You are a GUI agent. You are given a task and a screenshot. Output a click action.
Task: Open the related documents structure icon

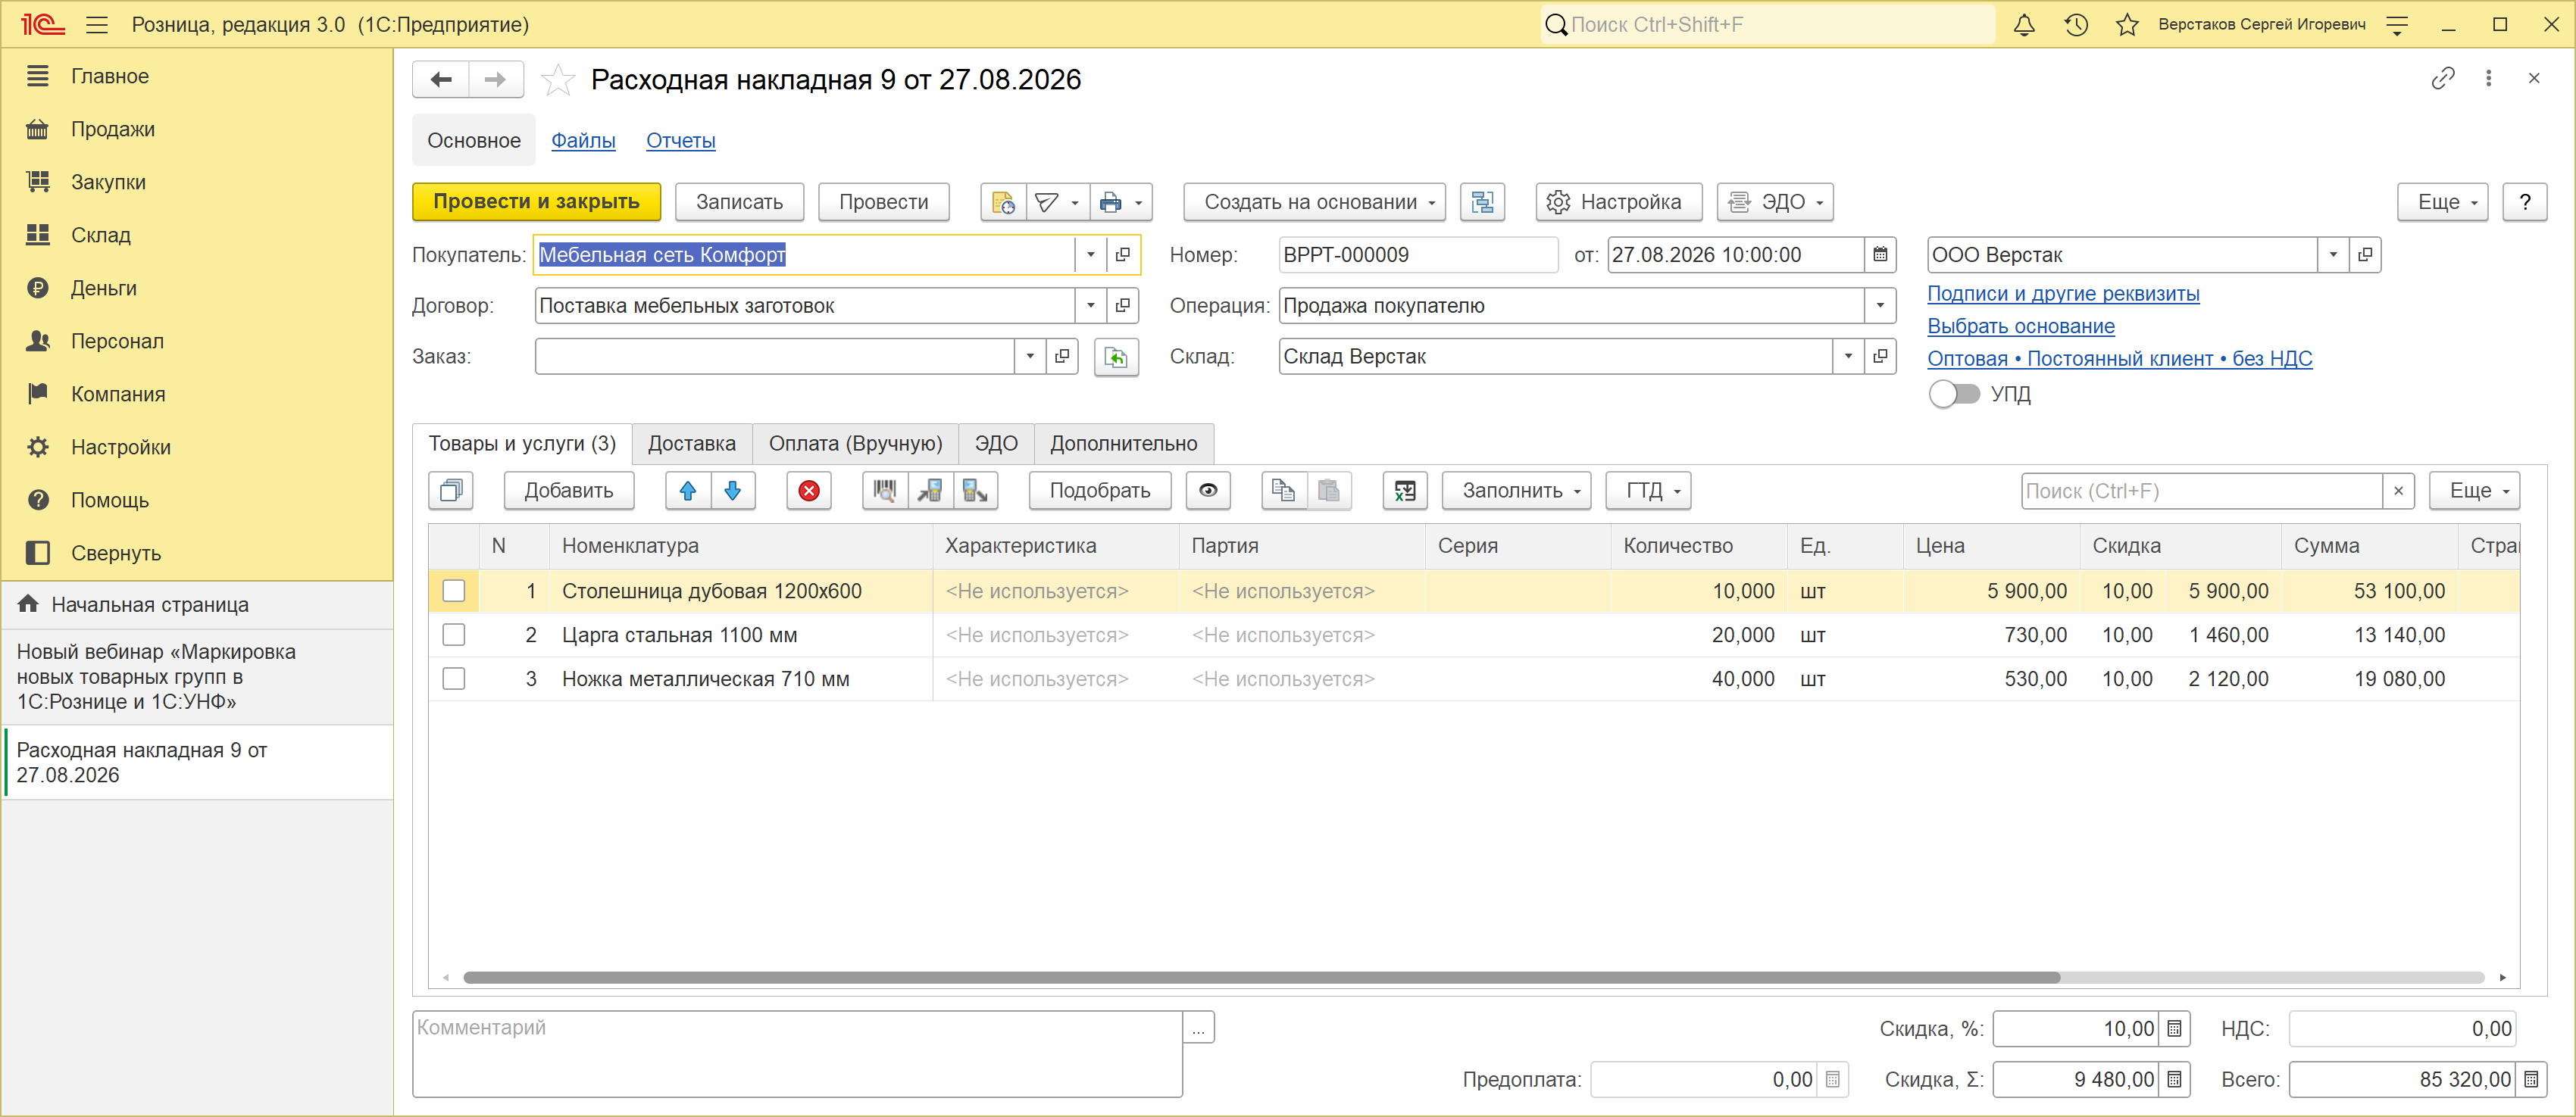[1482, 202]
